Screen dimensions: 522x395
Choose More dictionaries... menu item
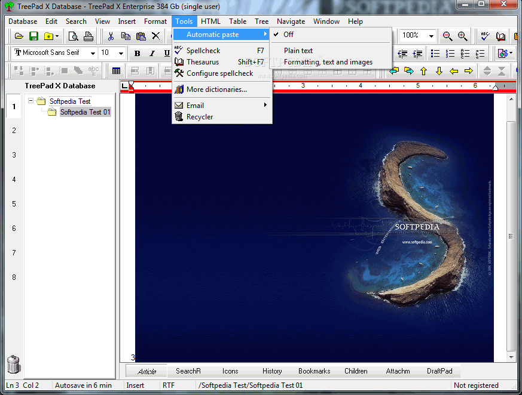point(222,90)
